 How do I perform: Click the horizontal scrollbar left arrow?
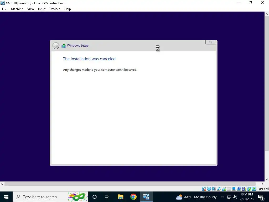coord(2,184)
